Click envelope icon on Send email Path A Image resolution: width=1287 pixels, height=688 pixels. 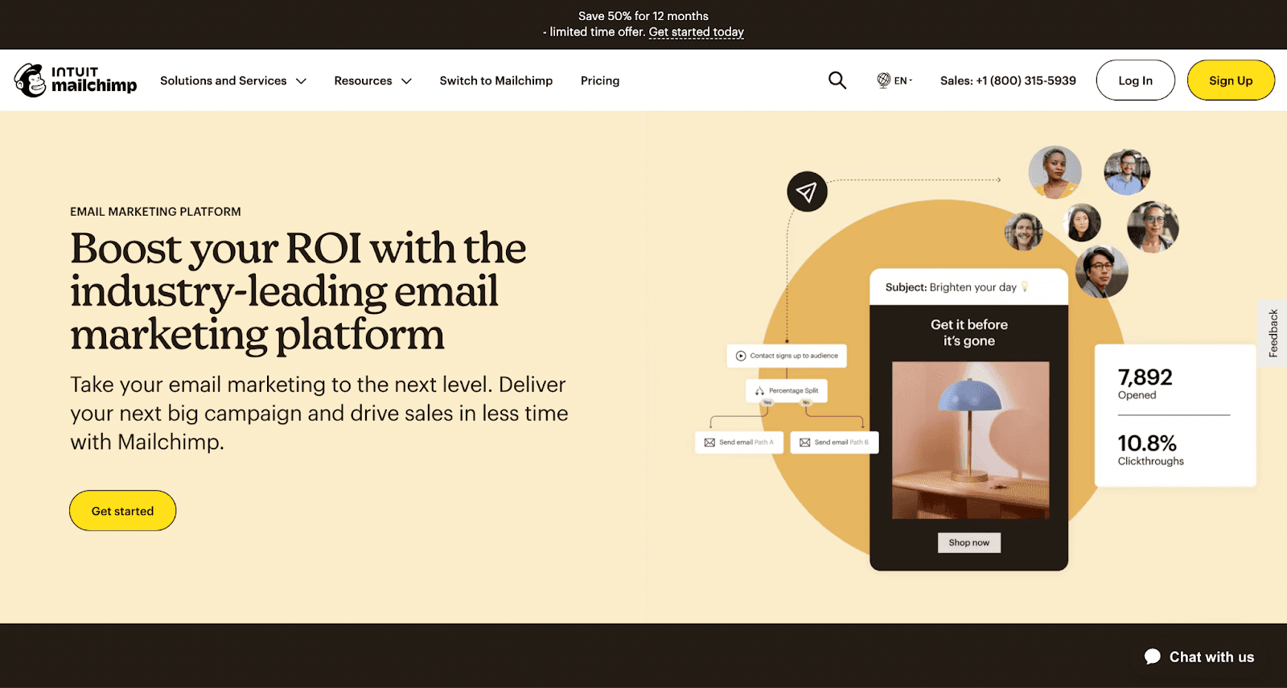[x=709, y=443]
